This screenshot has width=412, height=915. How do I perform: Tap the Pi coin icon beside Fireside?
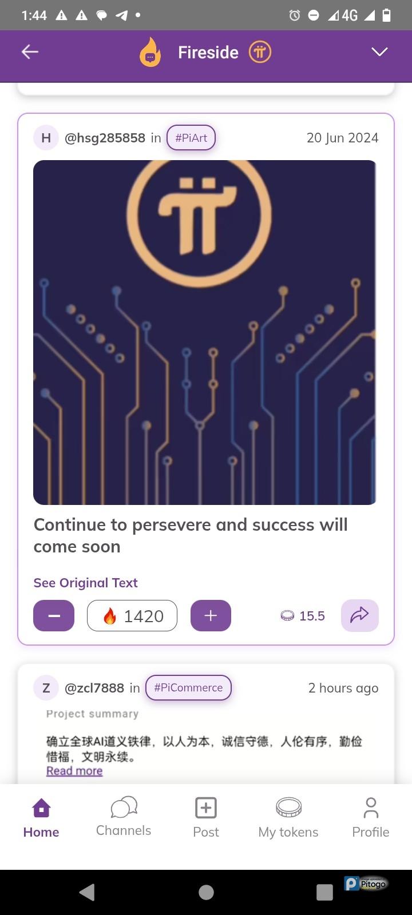point(260,52)
